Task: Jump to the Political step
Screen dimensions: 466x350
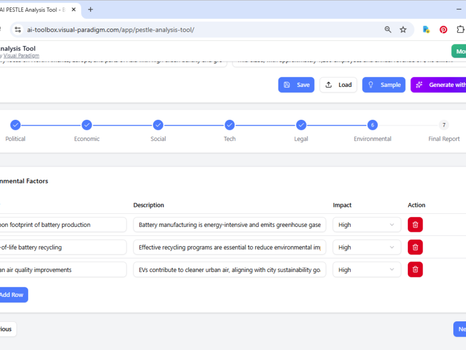Action: click(15, 125)
